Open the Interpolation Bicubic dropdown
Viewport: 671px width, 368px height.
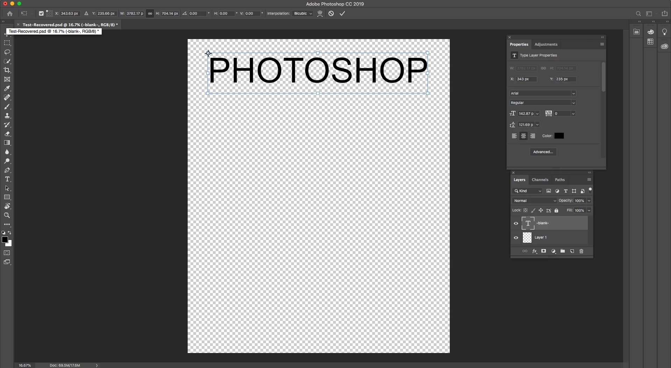[x=303, y=14]
